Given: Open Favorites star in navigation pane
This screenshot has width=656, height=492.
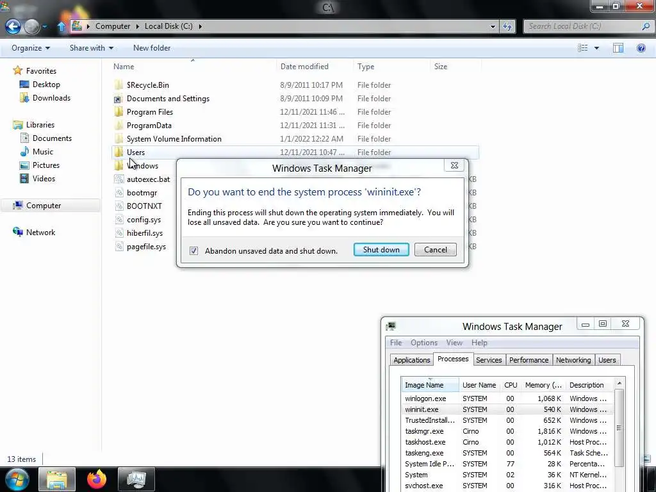Looking at the screenshot, I should [x=17, y=70].
